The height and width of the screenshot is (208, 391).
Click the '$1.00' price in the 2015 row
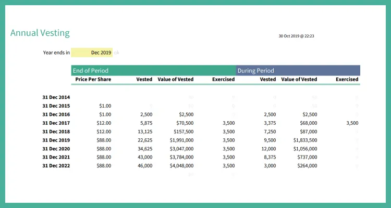pos(105,106)
